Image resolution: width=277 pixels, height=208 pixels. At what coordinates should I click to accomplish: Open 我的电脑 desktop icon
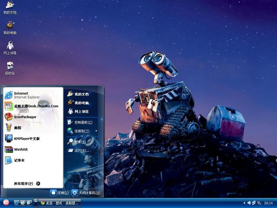tap(10, 27)
